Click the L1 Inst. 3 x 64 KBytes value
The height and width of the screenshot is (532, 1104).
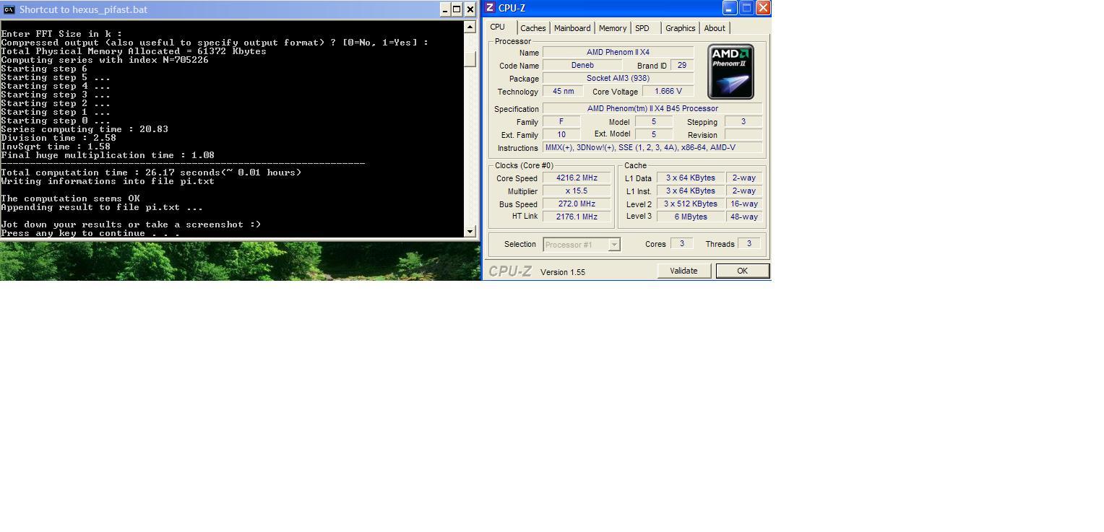pyautogui.click(x=691, y=191)
